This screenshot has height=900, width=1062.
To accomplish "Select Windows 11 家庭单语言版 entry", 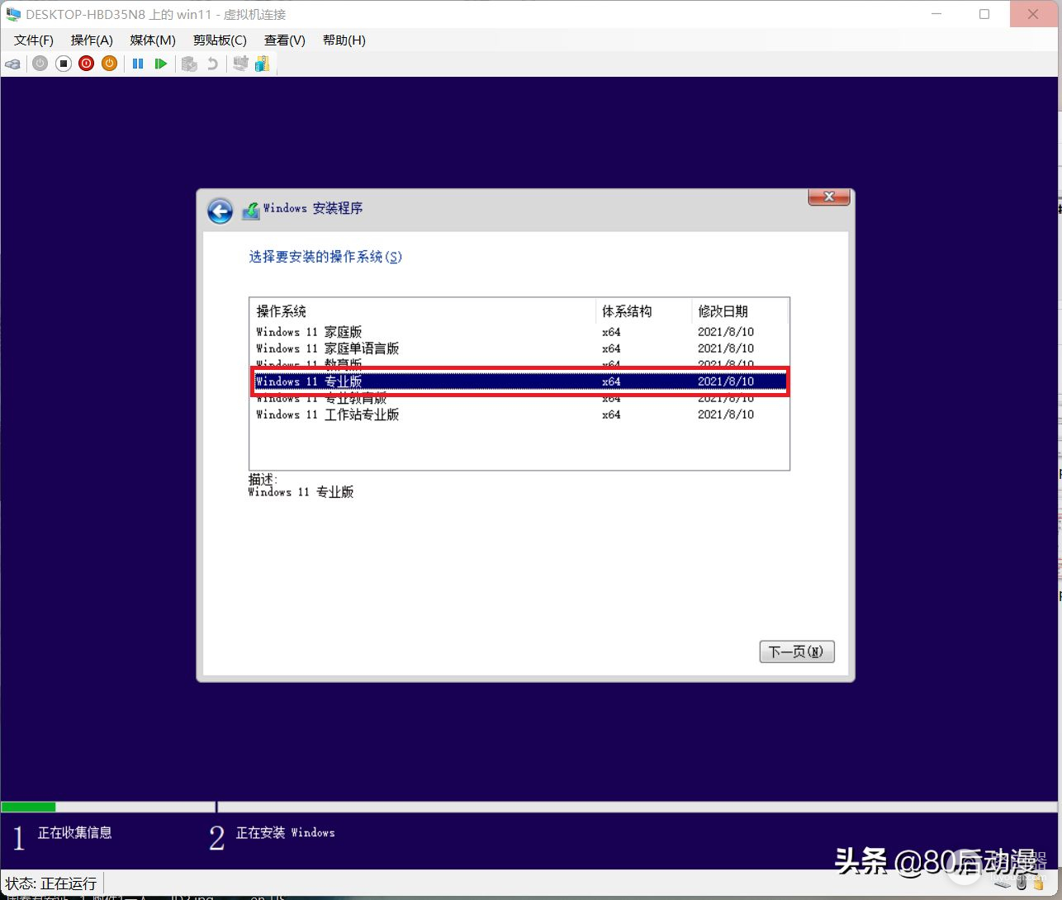I will pyautogui.click(x=328, y=348).
